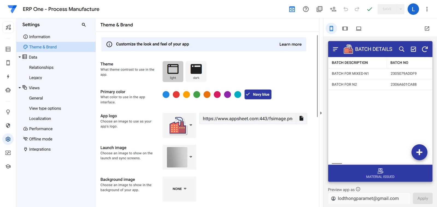Switch preview to mobile phone view
The height and width of the screenshot is (207, 437).
331,29
